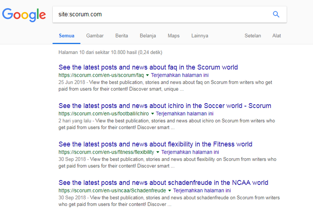Open result about ichiro in the Soccer world

165,106
